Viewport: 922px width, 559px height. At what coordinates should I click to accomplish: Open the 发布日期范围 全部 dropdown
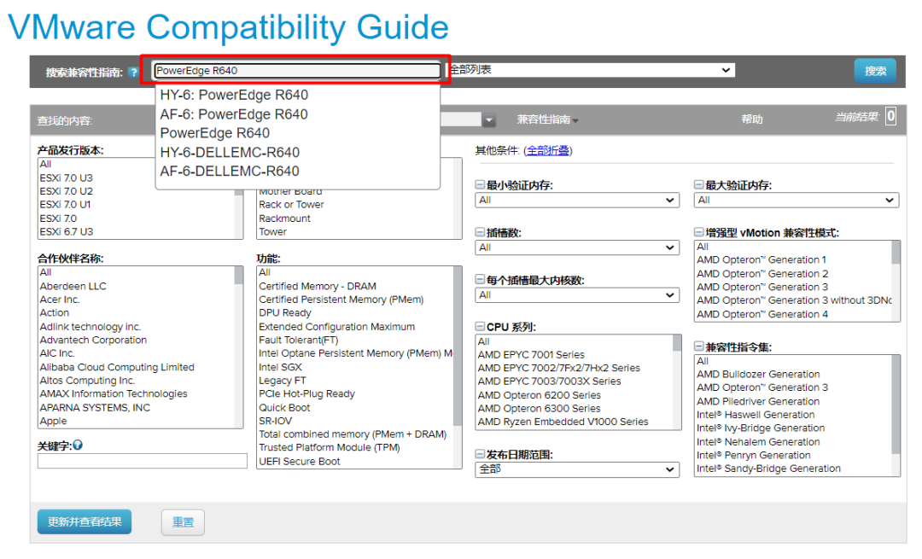click(577, 469)
